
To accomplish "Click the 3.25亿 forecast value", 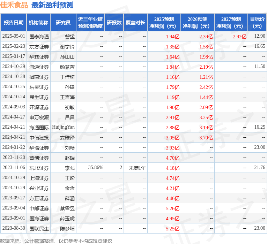I will coord(206,117).
